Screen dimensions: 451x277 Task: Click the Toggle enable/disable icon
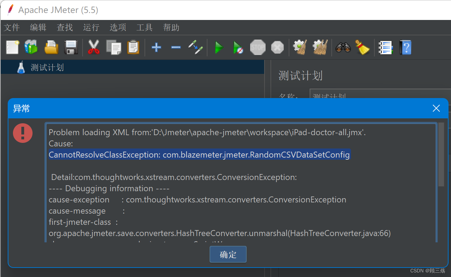tap(196, 47)
